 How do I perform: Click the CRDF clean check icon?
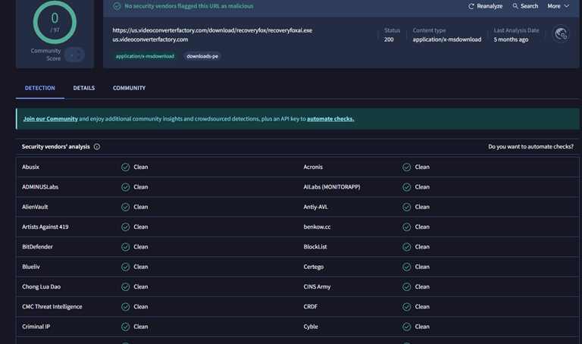tap(407, 307)
